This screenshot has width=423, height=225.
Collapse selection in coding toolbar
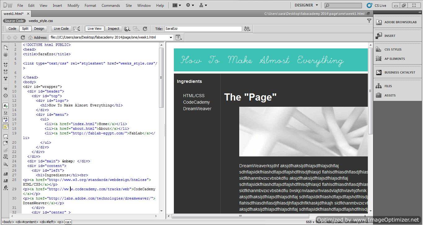click(6, 72)
